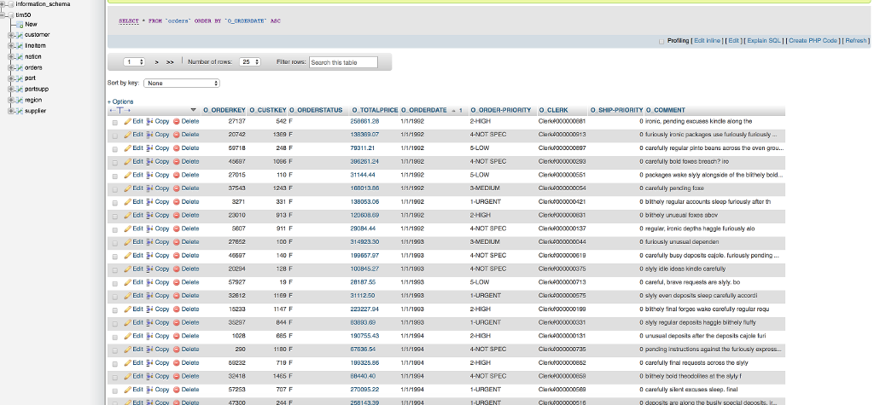Image resolution: width=874 pixels, height=405 pixels.
Task: Tick the checkbox for order 3271 row
Action: [x=115, y=203]
